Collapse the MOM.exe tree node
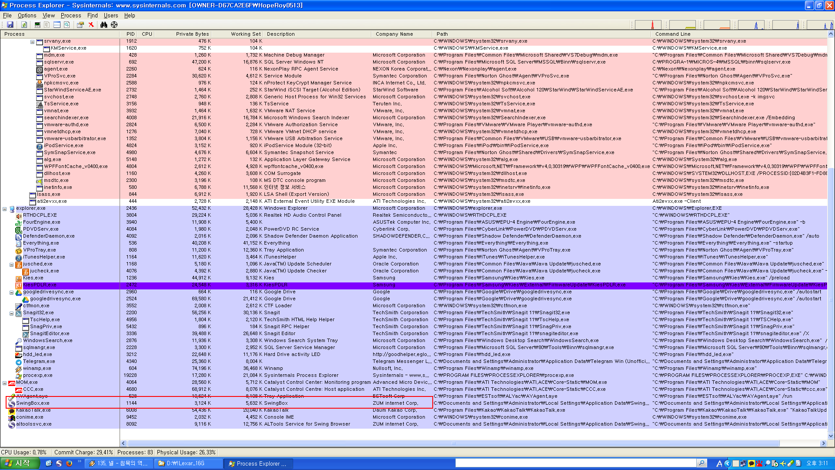Screen dimensions: 835x470 click(5, 383)
